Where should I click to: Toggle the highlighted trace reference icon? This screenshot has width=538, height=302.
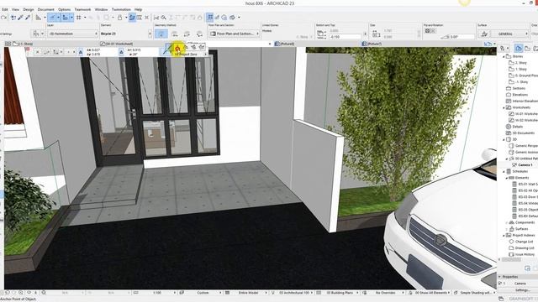tap(132, 17)
